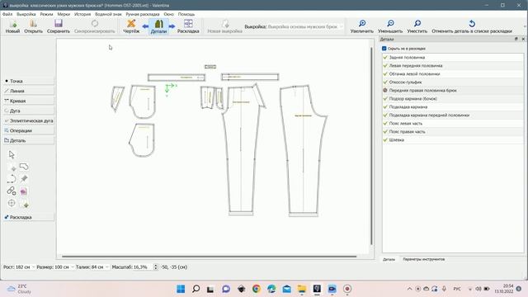
Task: Select the crosshair target tool icon
Action: click(x=12, y=203)
